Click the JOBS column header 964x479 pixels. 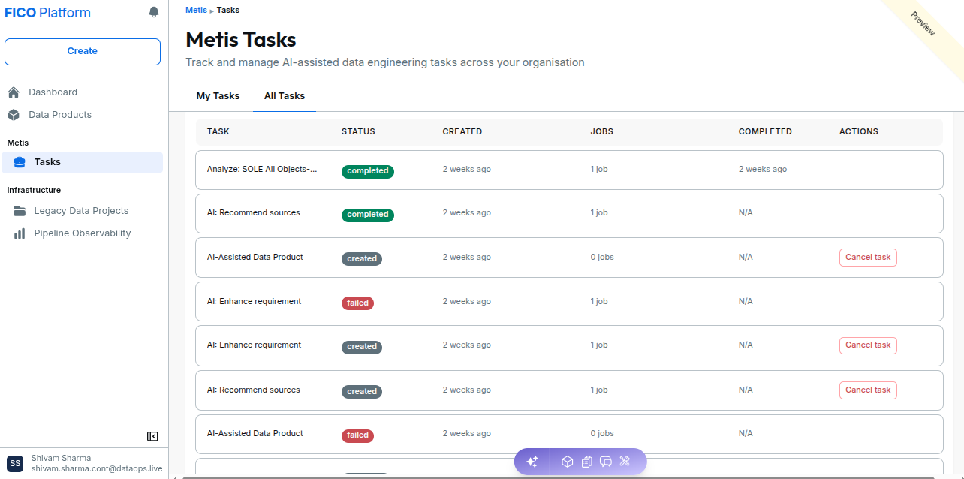[x=602, y=131]
